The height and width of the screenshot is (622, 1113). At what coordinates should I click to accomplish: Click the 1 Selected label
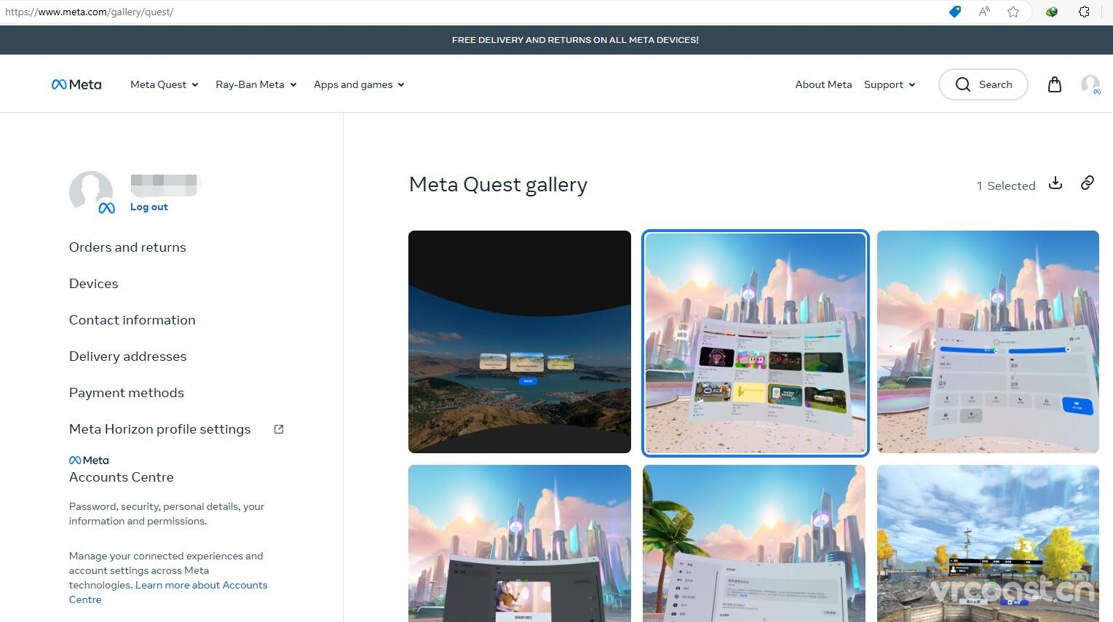pos(1006,186)
